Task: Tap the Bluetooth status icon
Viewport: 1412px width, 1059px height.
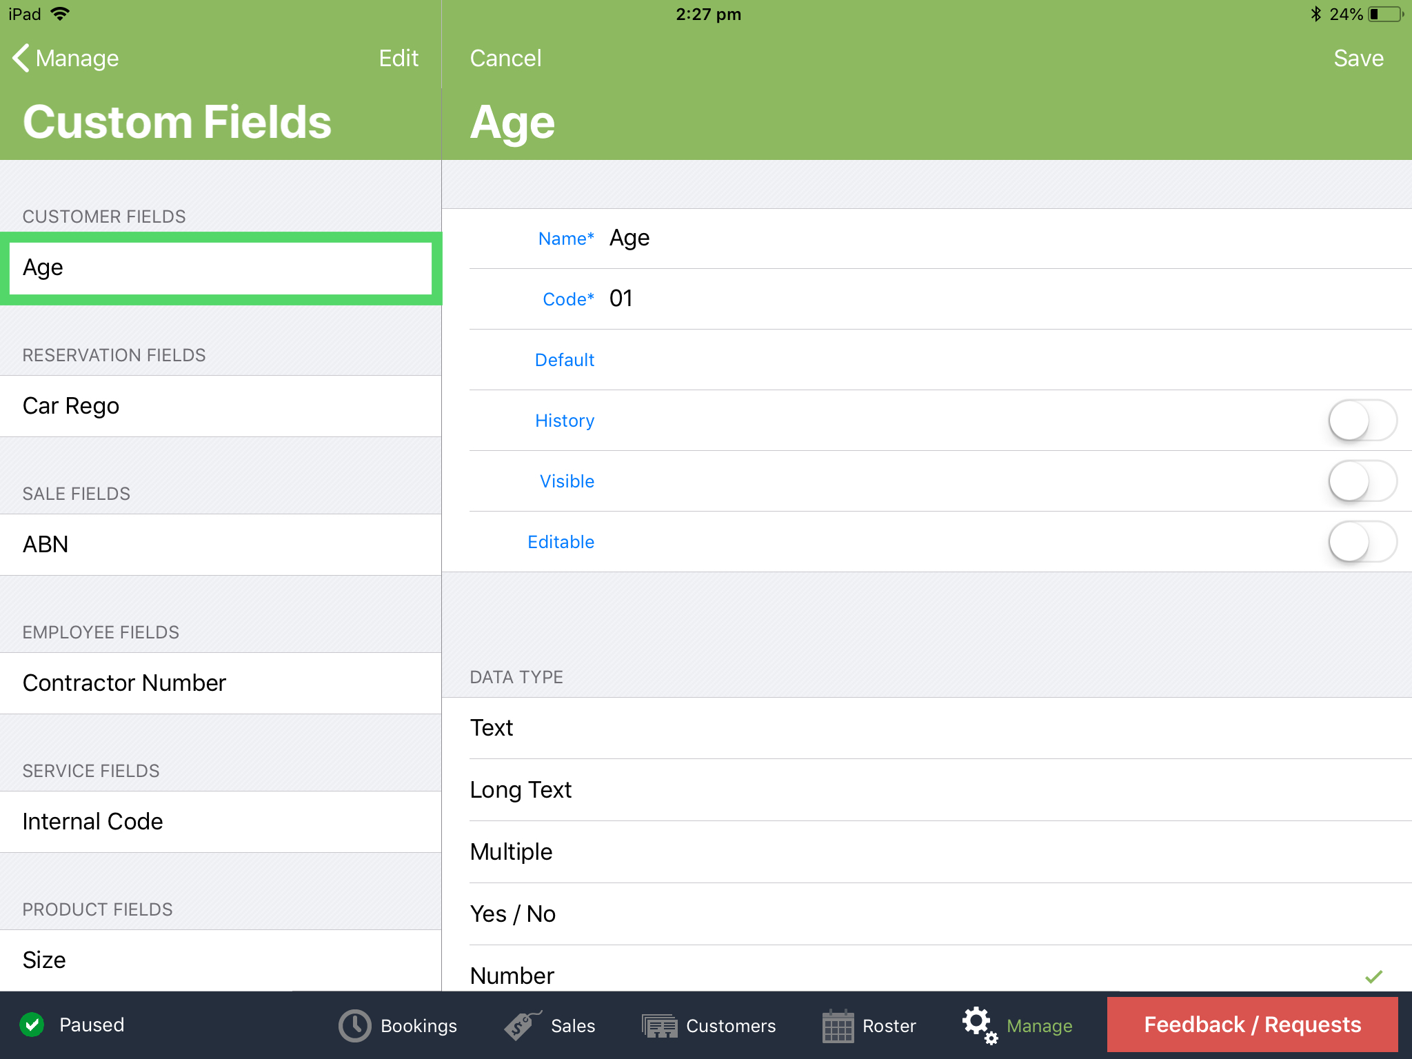Action: point(1315,14)
